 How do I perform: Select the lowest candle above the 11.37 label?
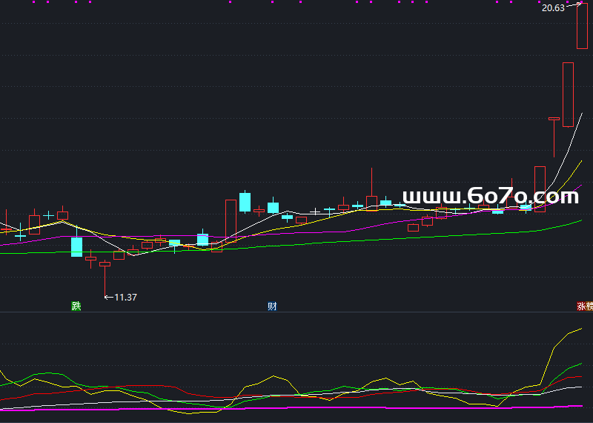(105, 264)
